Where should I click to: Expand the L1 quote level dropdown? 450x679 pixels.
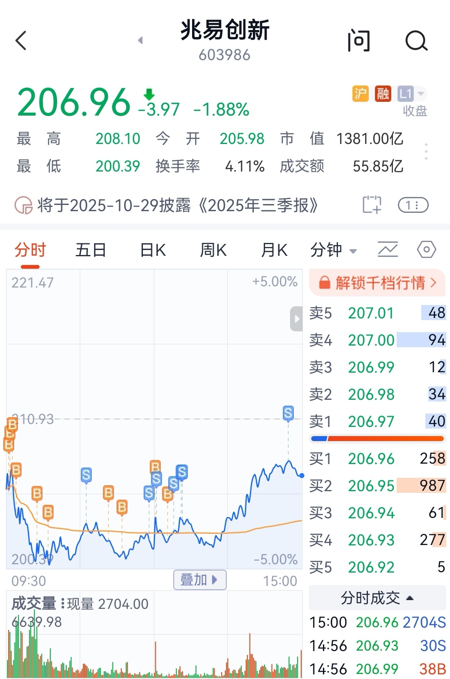point(412,93)
